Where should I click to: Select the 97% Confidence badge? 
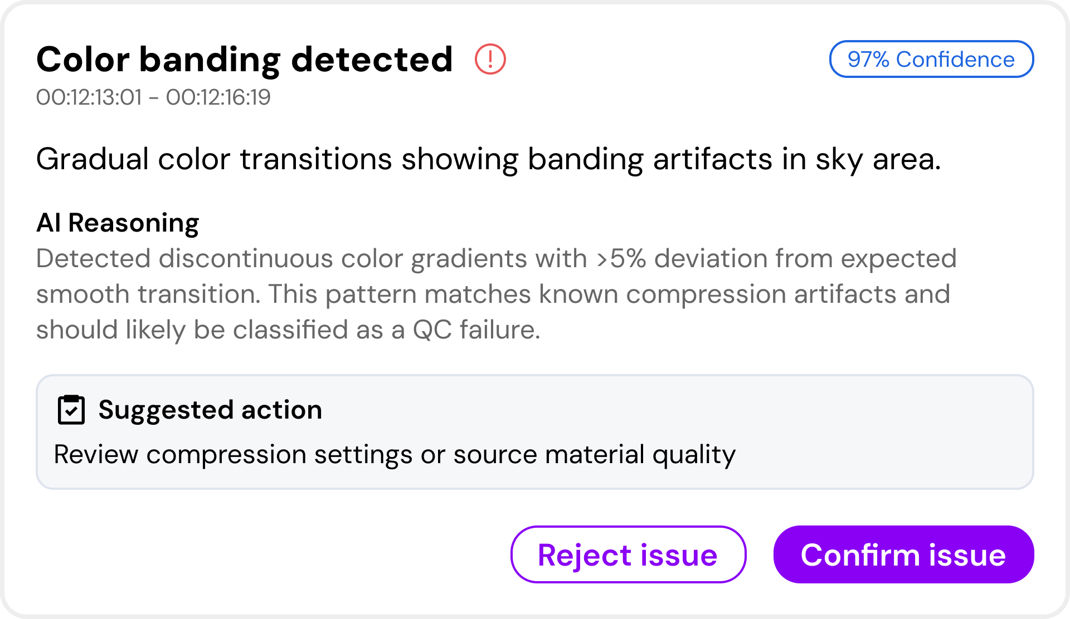click(x=931, y=59)
